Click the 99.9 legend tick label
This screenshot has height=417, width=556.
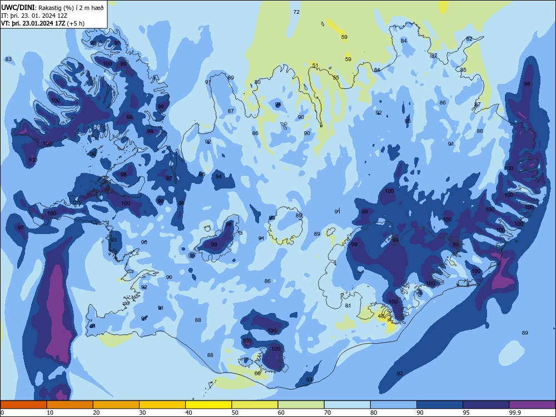click(x=514, y=413)
